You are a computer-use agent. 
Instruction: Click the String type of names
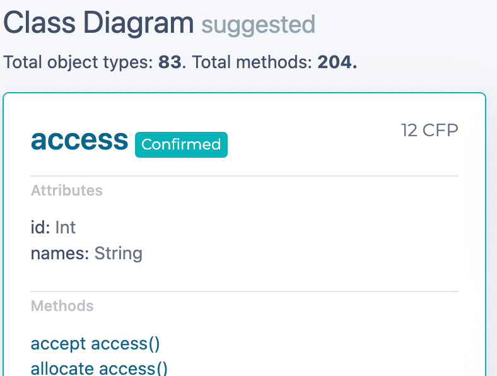[x=118, y=254]
